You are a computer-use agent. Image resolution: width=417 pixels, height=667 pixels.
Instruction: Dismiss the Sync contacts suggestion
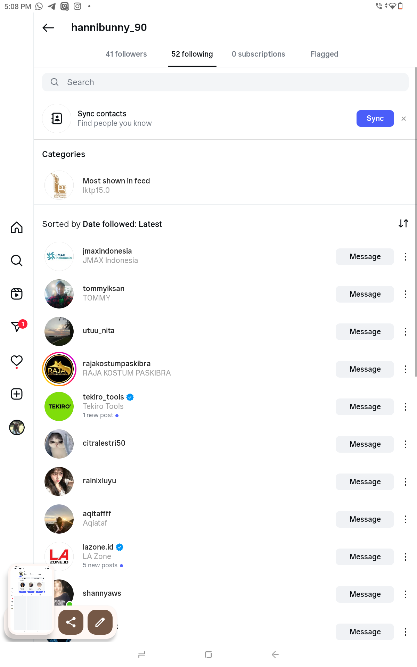click(x=403, y=119)
